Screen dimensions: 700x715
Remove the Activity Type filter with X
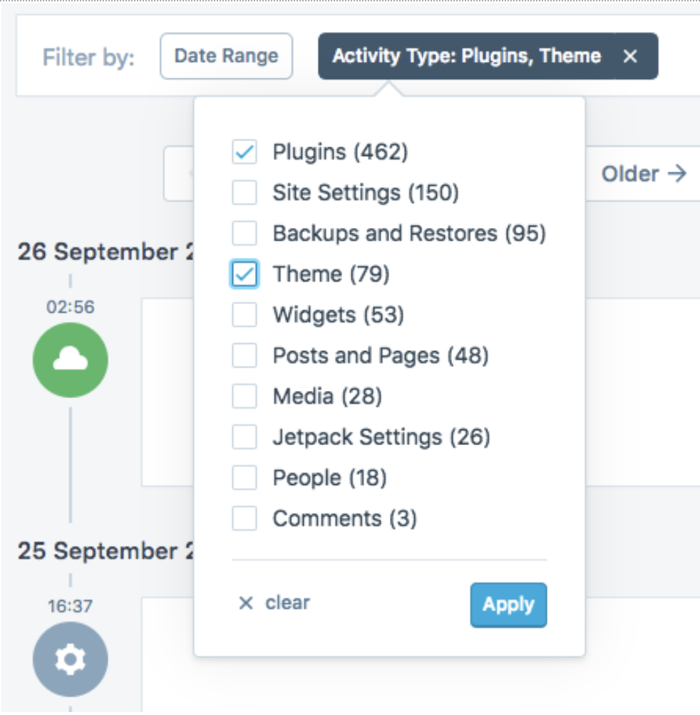(x=630, y=56)
